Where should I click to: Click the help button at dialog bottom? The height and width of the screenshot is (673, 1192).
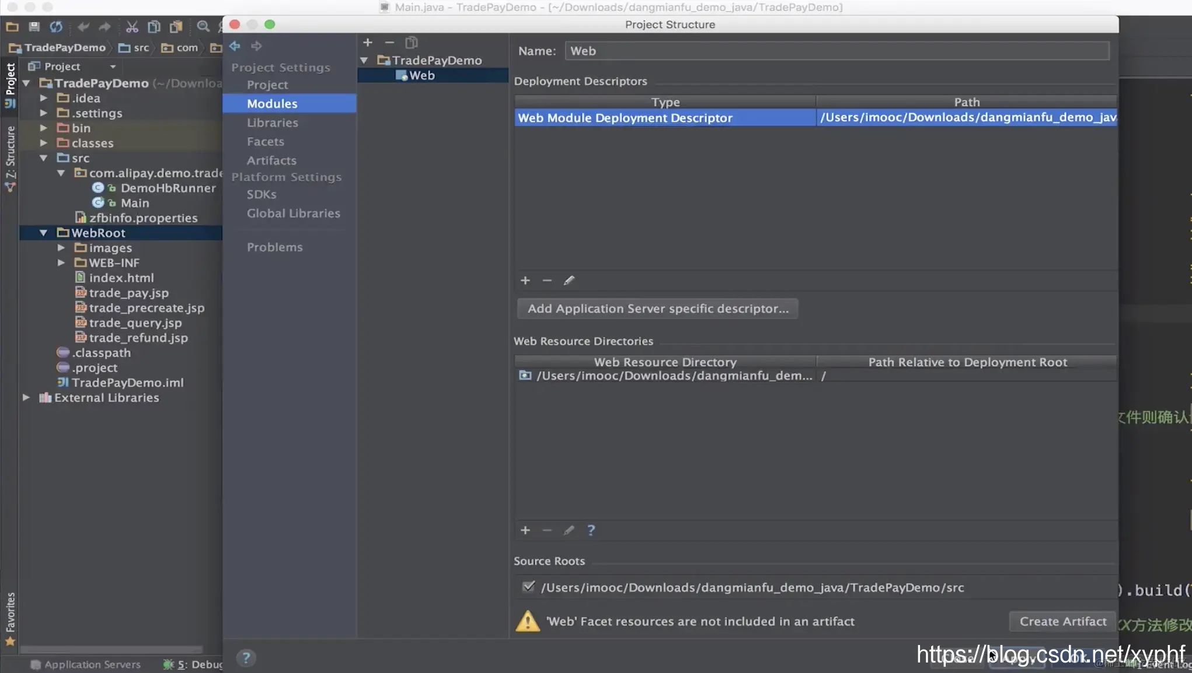tap(246, 658)
